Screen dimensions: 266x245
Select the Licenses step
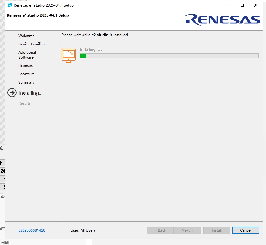pyautogui.click(x=26, y=65)
